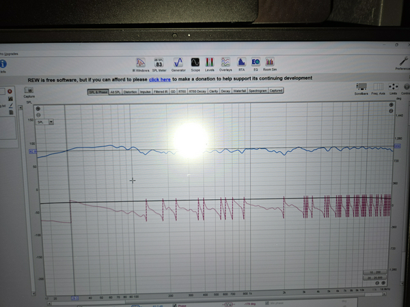
Task: Toggle the Phase trace checkbox
Action: click(x=174, y=305)
